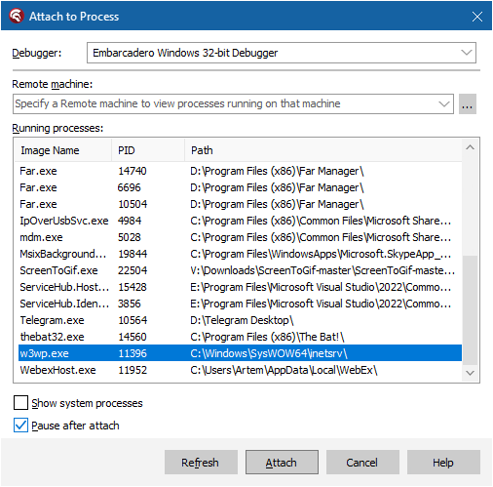Expand the Remote machine combo box arrow
Image resolution: width=493 pixels, height=487 pixels.
[x=443, y=104]
